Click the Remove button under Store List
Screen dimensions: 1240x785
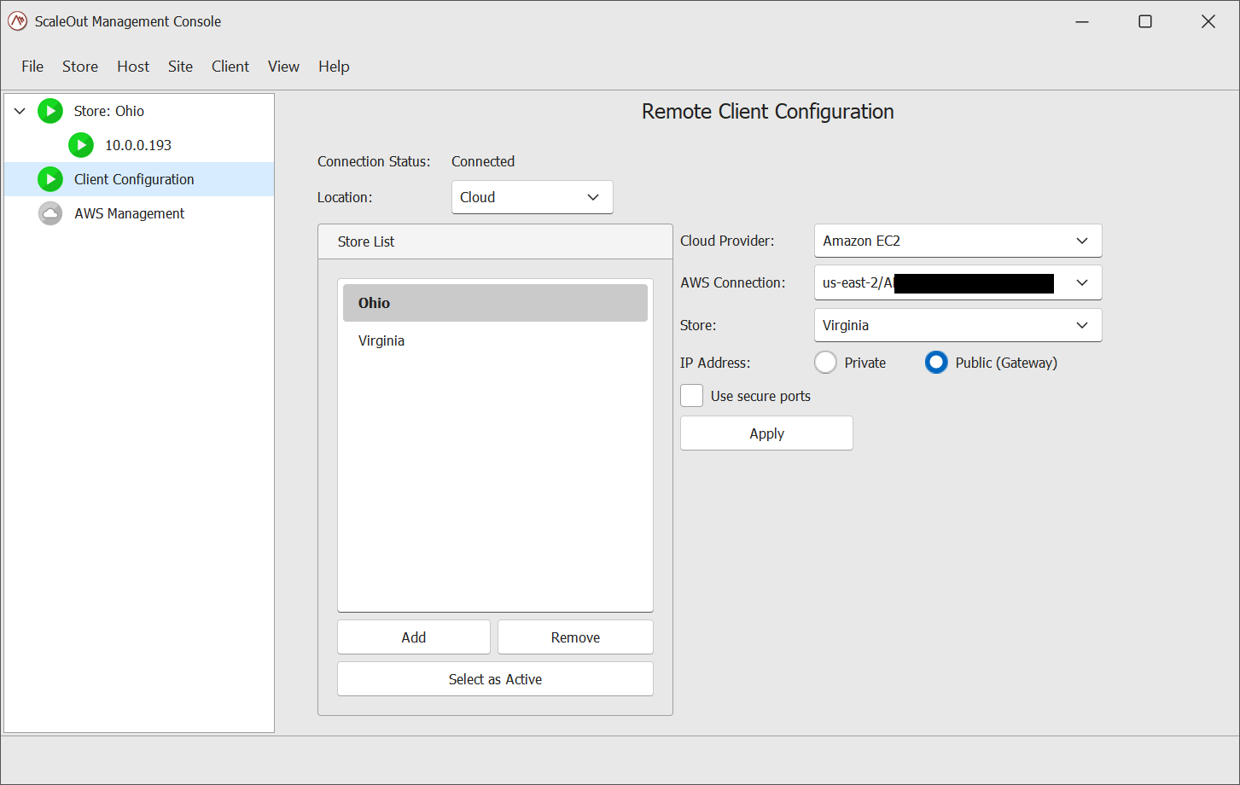(575, 637)
